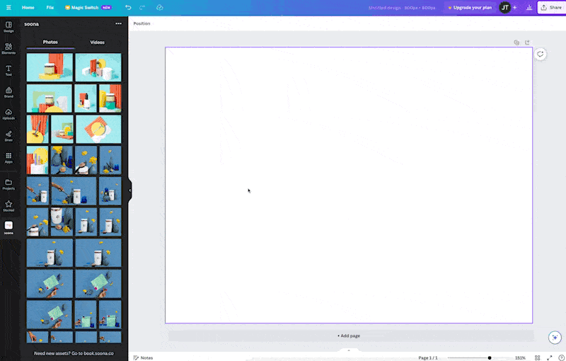Expand the hamburger main menu
Image resolution: width=566 pixels, height=361 pixels.
[7, 7]
